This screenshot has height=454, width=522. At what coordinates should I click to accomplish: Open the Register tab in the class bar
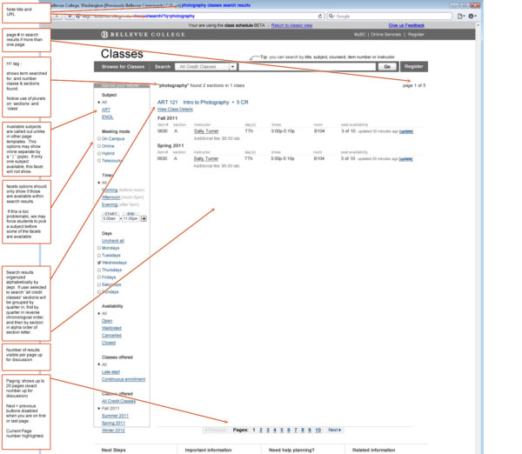(x=414, y=67)
